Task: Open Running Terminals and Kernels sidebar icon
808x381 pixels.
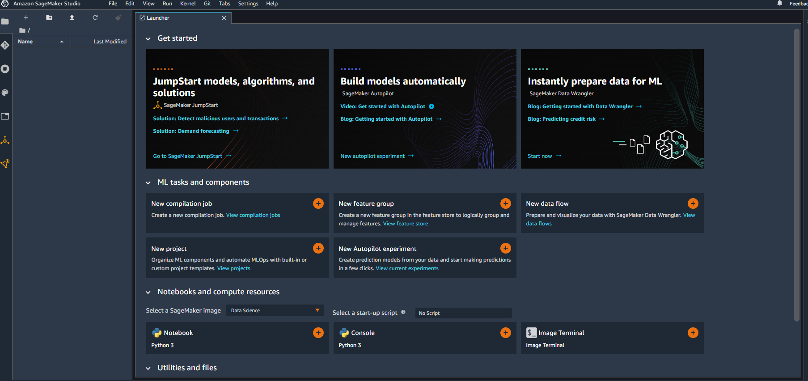Action: click(5, 69)
